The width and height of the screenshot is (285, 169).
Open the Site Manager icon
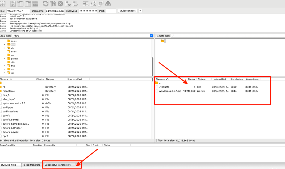coord(3,4)
